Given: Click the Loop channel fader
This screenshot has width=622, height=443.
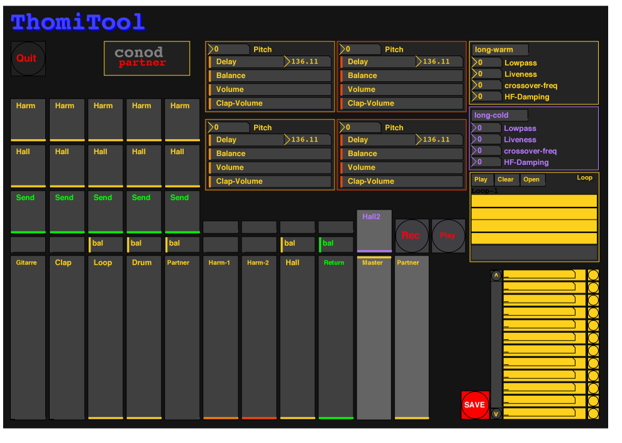Looking at the screenshot, I should click(x=106, y=338).
